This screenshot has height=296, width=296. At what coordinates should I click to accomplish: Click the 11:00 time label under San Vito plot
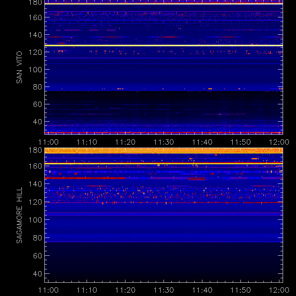[x=48, y=142]
